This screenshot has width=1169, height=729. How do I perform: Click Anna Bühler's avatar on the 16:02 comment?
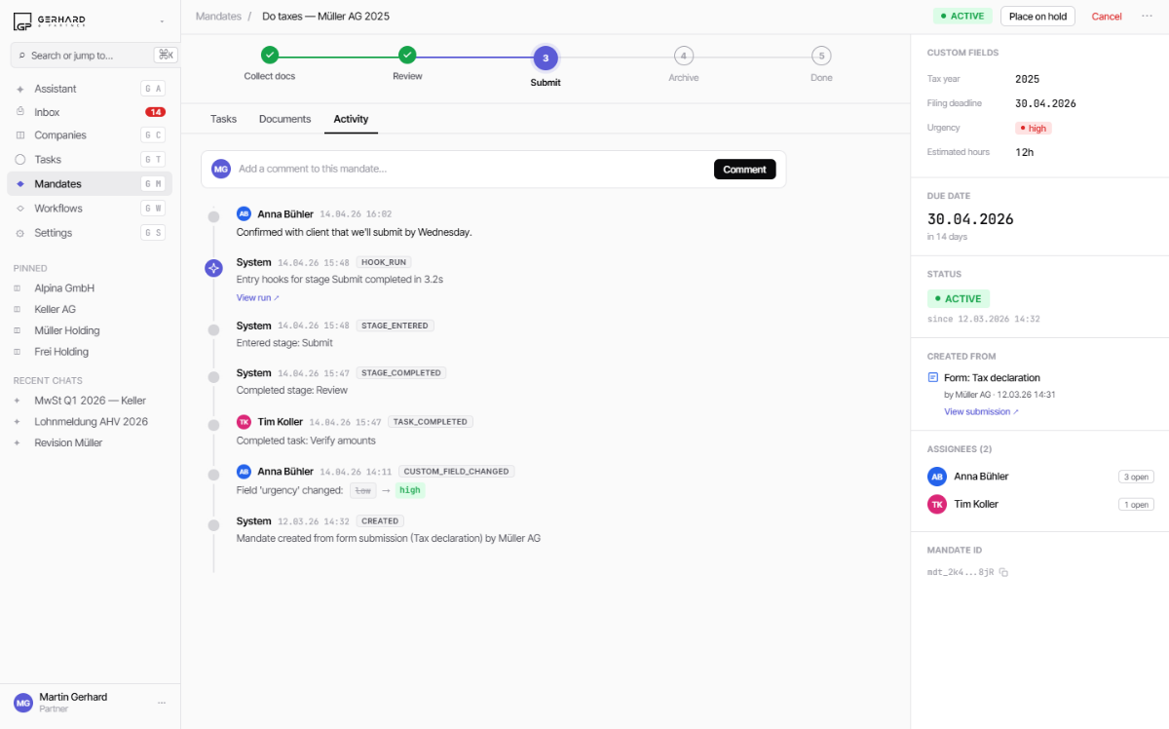[244, 213]
